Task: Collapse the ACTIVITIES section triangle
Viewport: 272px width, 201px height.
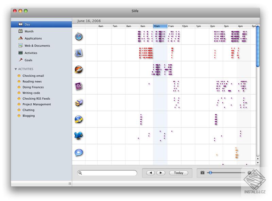Action: point(16,69)
